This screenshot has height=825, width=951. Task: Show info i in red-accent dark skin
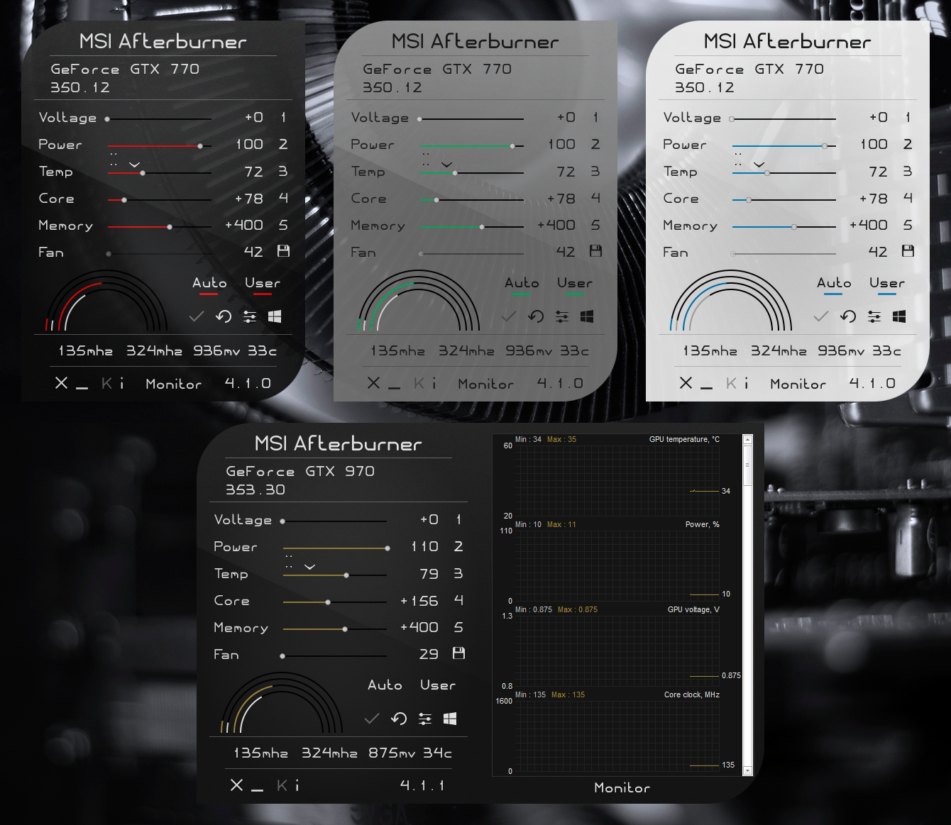(x=122, y=383)
